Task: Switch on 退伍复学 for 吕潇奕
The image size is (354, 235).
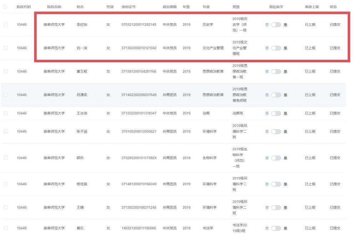Action: coord(276,95)
